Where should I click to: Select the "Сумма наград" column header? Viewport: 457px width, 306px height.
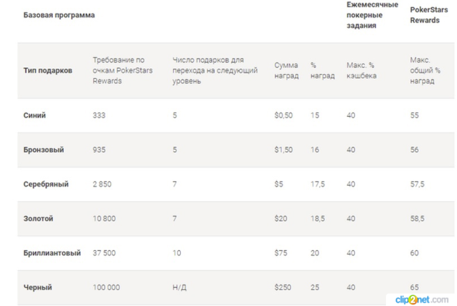click(287, 70)
